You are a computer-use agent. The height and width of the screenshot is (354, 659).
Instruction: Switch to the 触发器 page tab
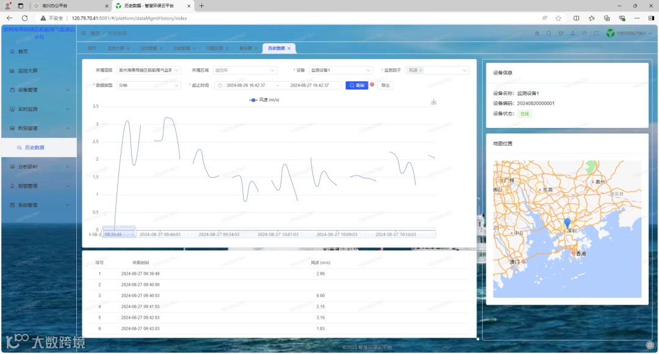coord(245,48)
